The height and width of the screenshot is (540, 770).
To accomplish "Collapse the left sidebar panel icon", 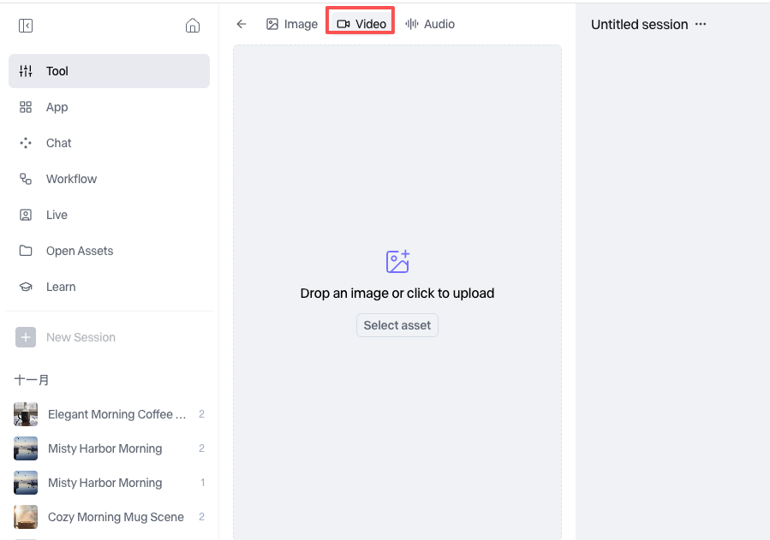I will (26, 26).
